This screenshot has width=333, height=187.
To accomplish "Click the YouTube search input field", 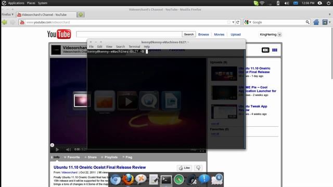I will coord(129,34).
